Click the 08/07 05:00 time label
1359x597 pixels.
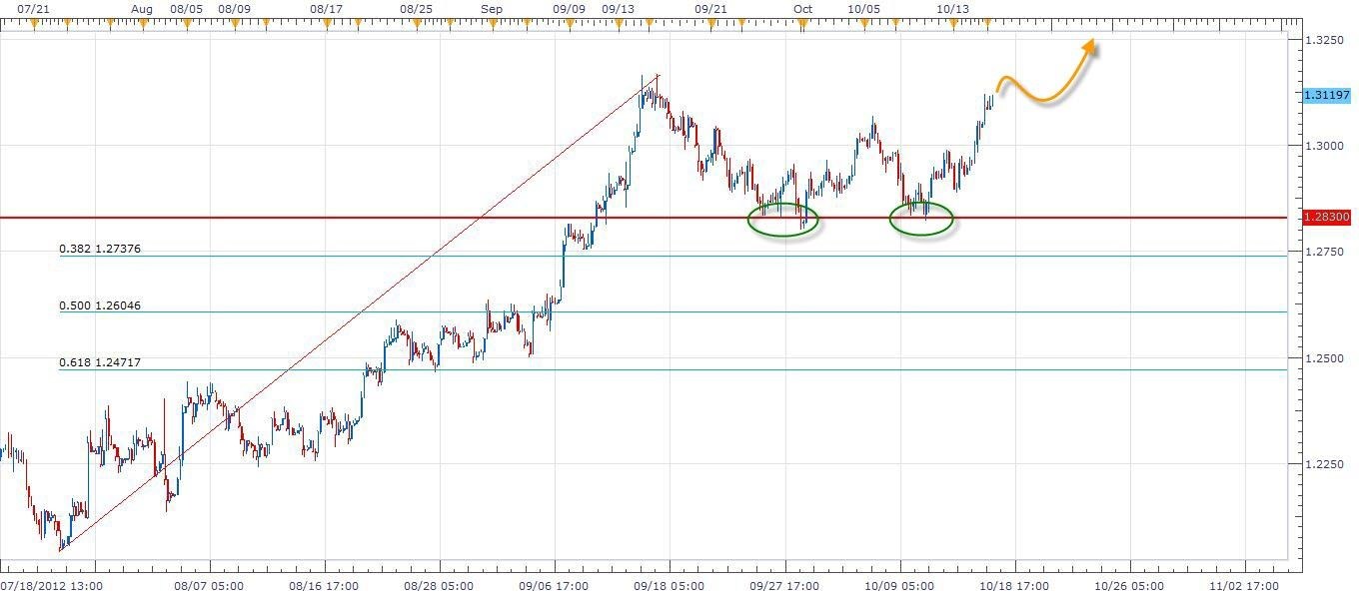211,586
